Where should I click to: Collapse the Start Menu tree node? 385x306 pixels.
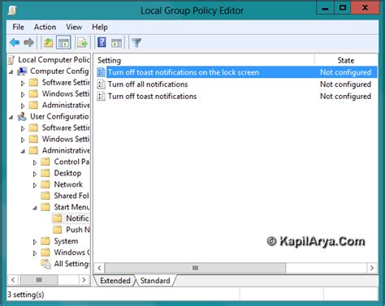[35, 208]
